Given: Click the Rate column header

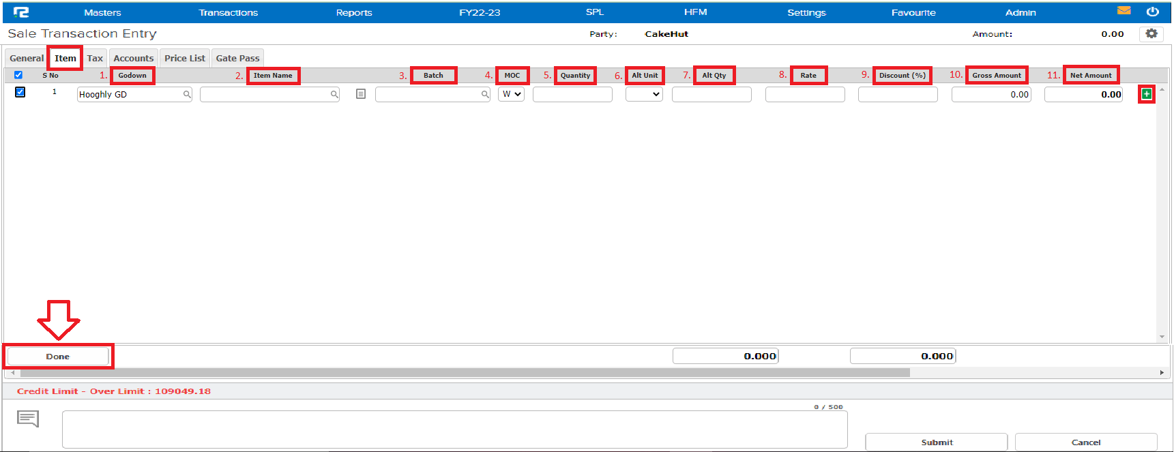Looking at the screenshot, I should tap(808, 75).
